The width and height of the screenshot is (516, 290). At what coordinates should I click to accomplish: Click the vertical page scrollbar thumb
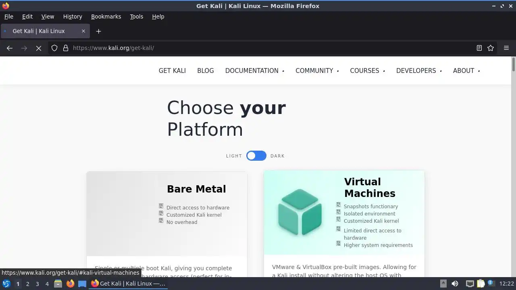coord(514,65)
